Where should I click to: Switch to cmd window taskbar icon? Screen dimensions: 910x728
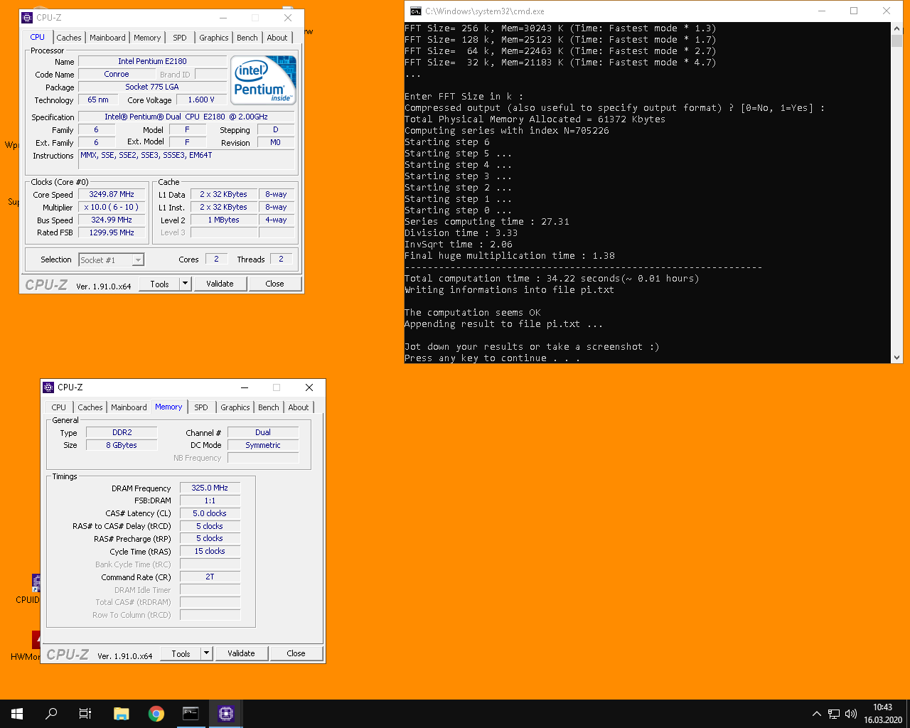click(x=191, y=714)
